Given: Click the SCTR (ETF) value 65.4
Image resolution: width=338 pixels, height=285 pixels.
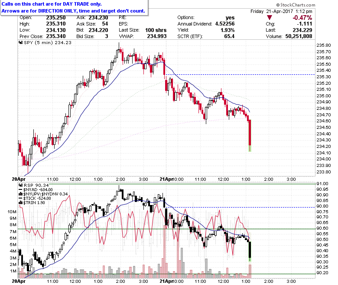Looking at the screenshot, I should coord(229,36).
